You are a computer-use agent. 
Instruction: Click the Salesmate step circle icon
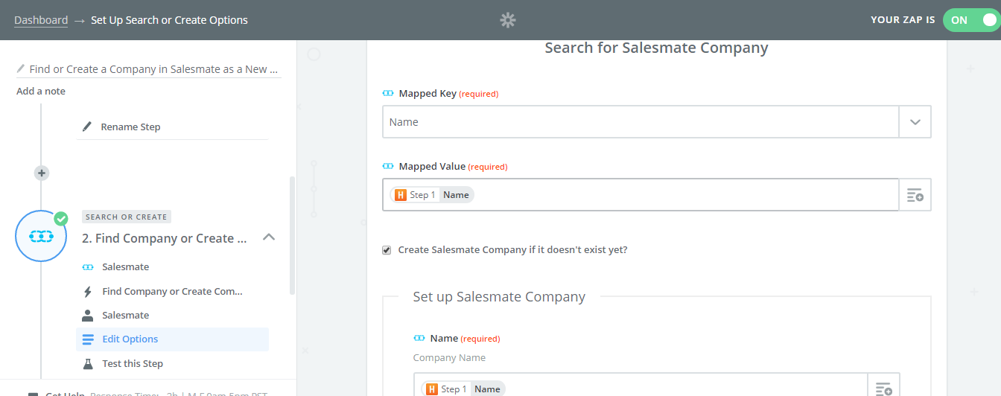42,236
